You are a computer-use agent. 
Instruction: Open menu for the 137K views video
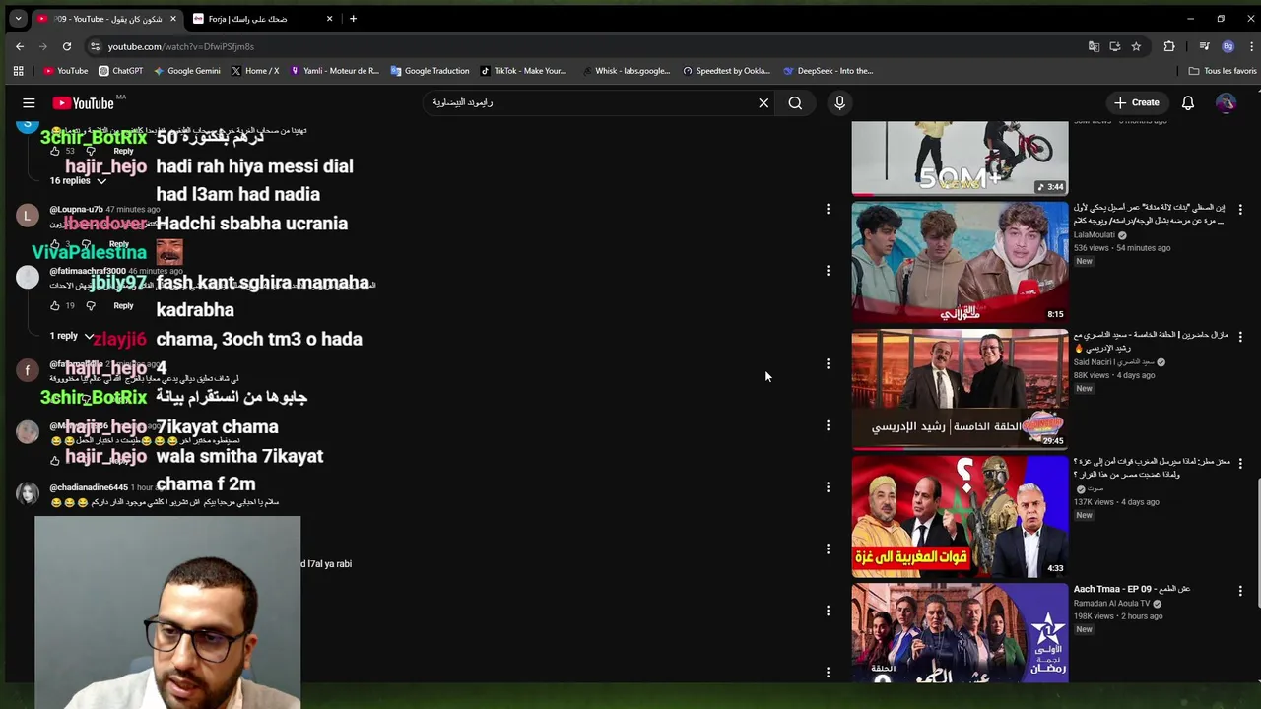click(1240, 464)
